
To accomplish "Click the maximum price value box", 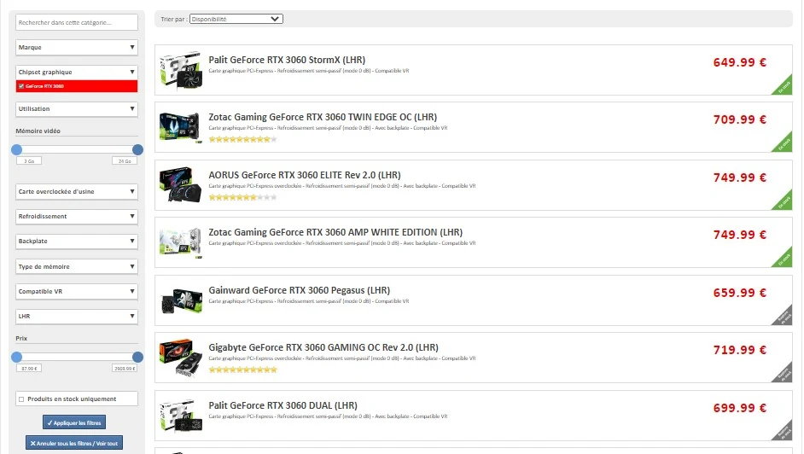I will 125,369.
